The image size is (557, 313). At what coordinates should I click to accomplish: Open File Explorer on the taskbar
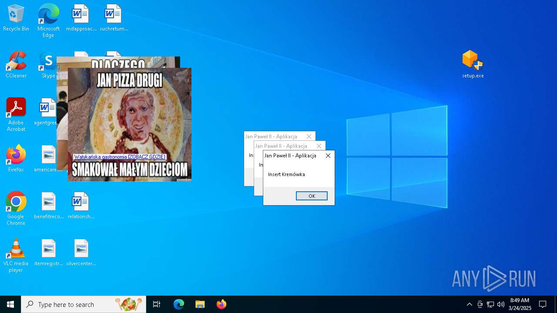pyautogui.click(x=200, y=304)
